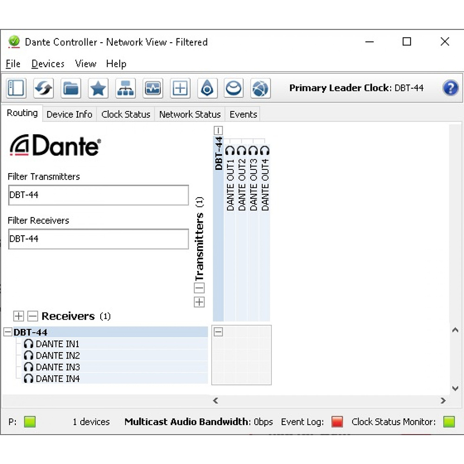Click the red Event Log indicator

point(337,422)
